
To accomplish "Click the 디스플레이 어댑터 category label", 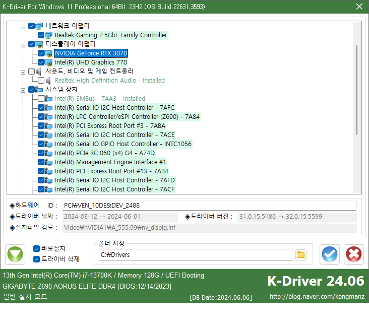I will [71, 44].
